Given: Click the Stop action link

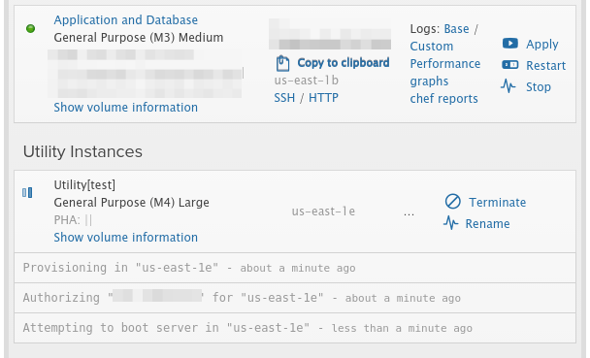Looking at the screenshot, I should [539, 87].
